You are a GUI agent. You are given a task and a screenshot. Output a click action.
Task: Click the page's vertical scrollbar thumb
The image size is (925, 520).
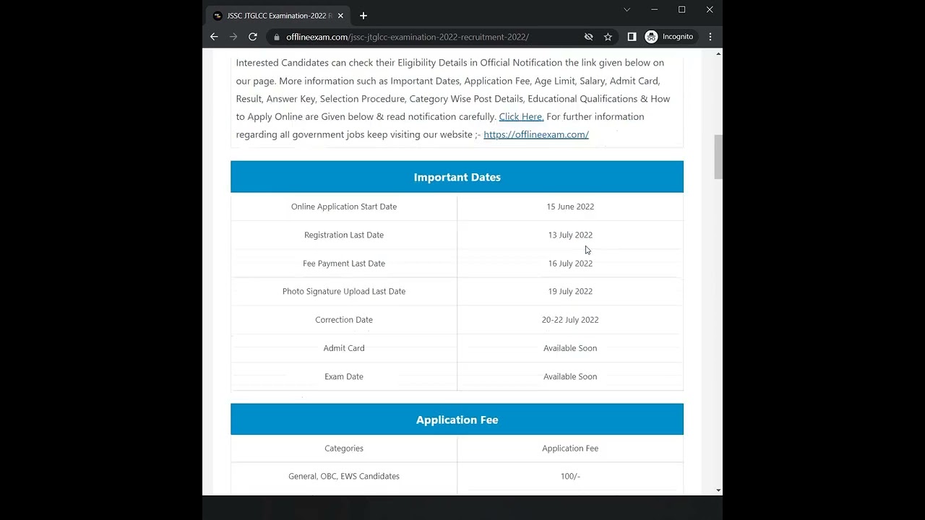[x=718, y=156]
